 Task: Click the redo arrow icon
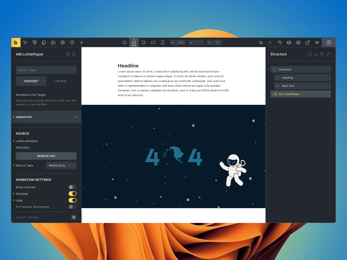pos(270,42)
